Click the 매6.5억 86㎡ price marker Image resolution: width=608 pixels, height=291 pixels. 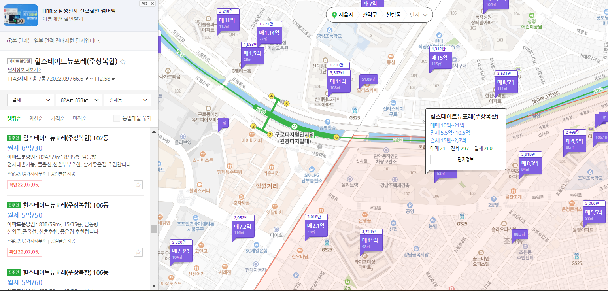point(574,142)
